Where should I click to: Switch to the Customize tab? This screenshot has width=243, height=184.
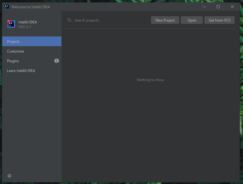coord(32,51)
